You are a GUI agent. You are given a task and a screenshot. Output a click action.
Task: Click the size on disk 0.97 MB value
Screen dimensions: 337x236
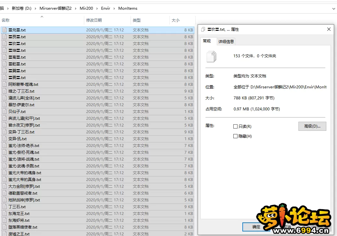pyautogui.click(x=257, y=109)
